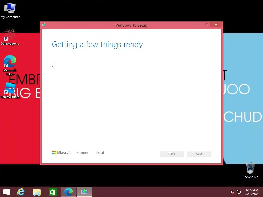Close the Windows 10 Setup window
Screen dimensions: 263x197
(216, 24)
